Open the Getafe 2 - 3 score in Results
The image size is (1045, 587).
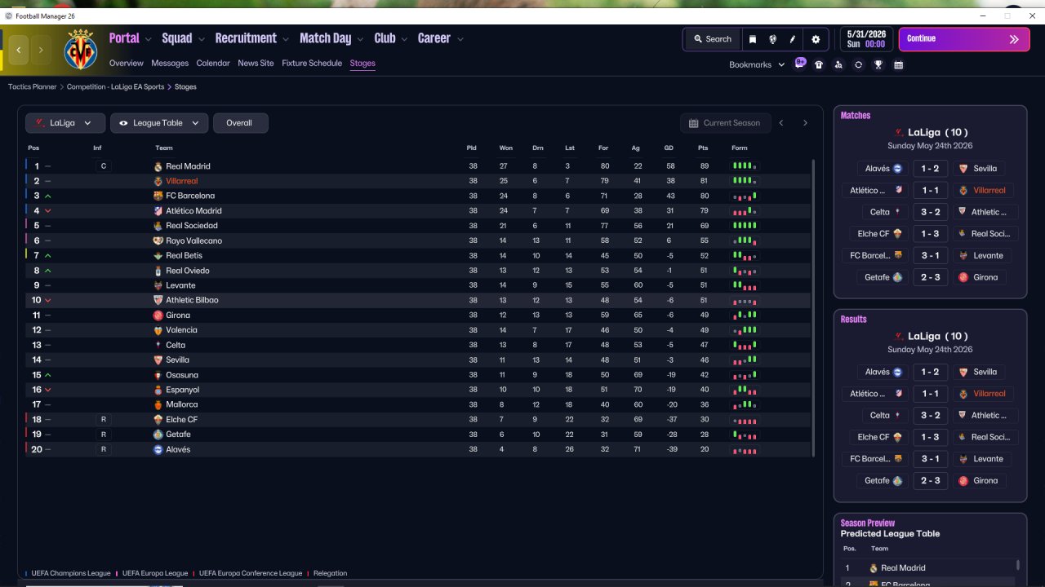point(930,481)
